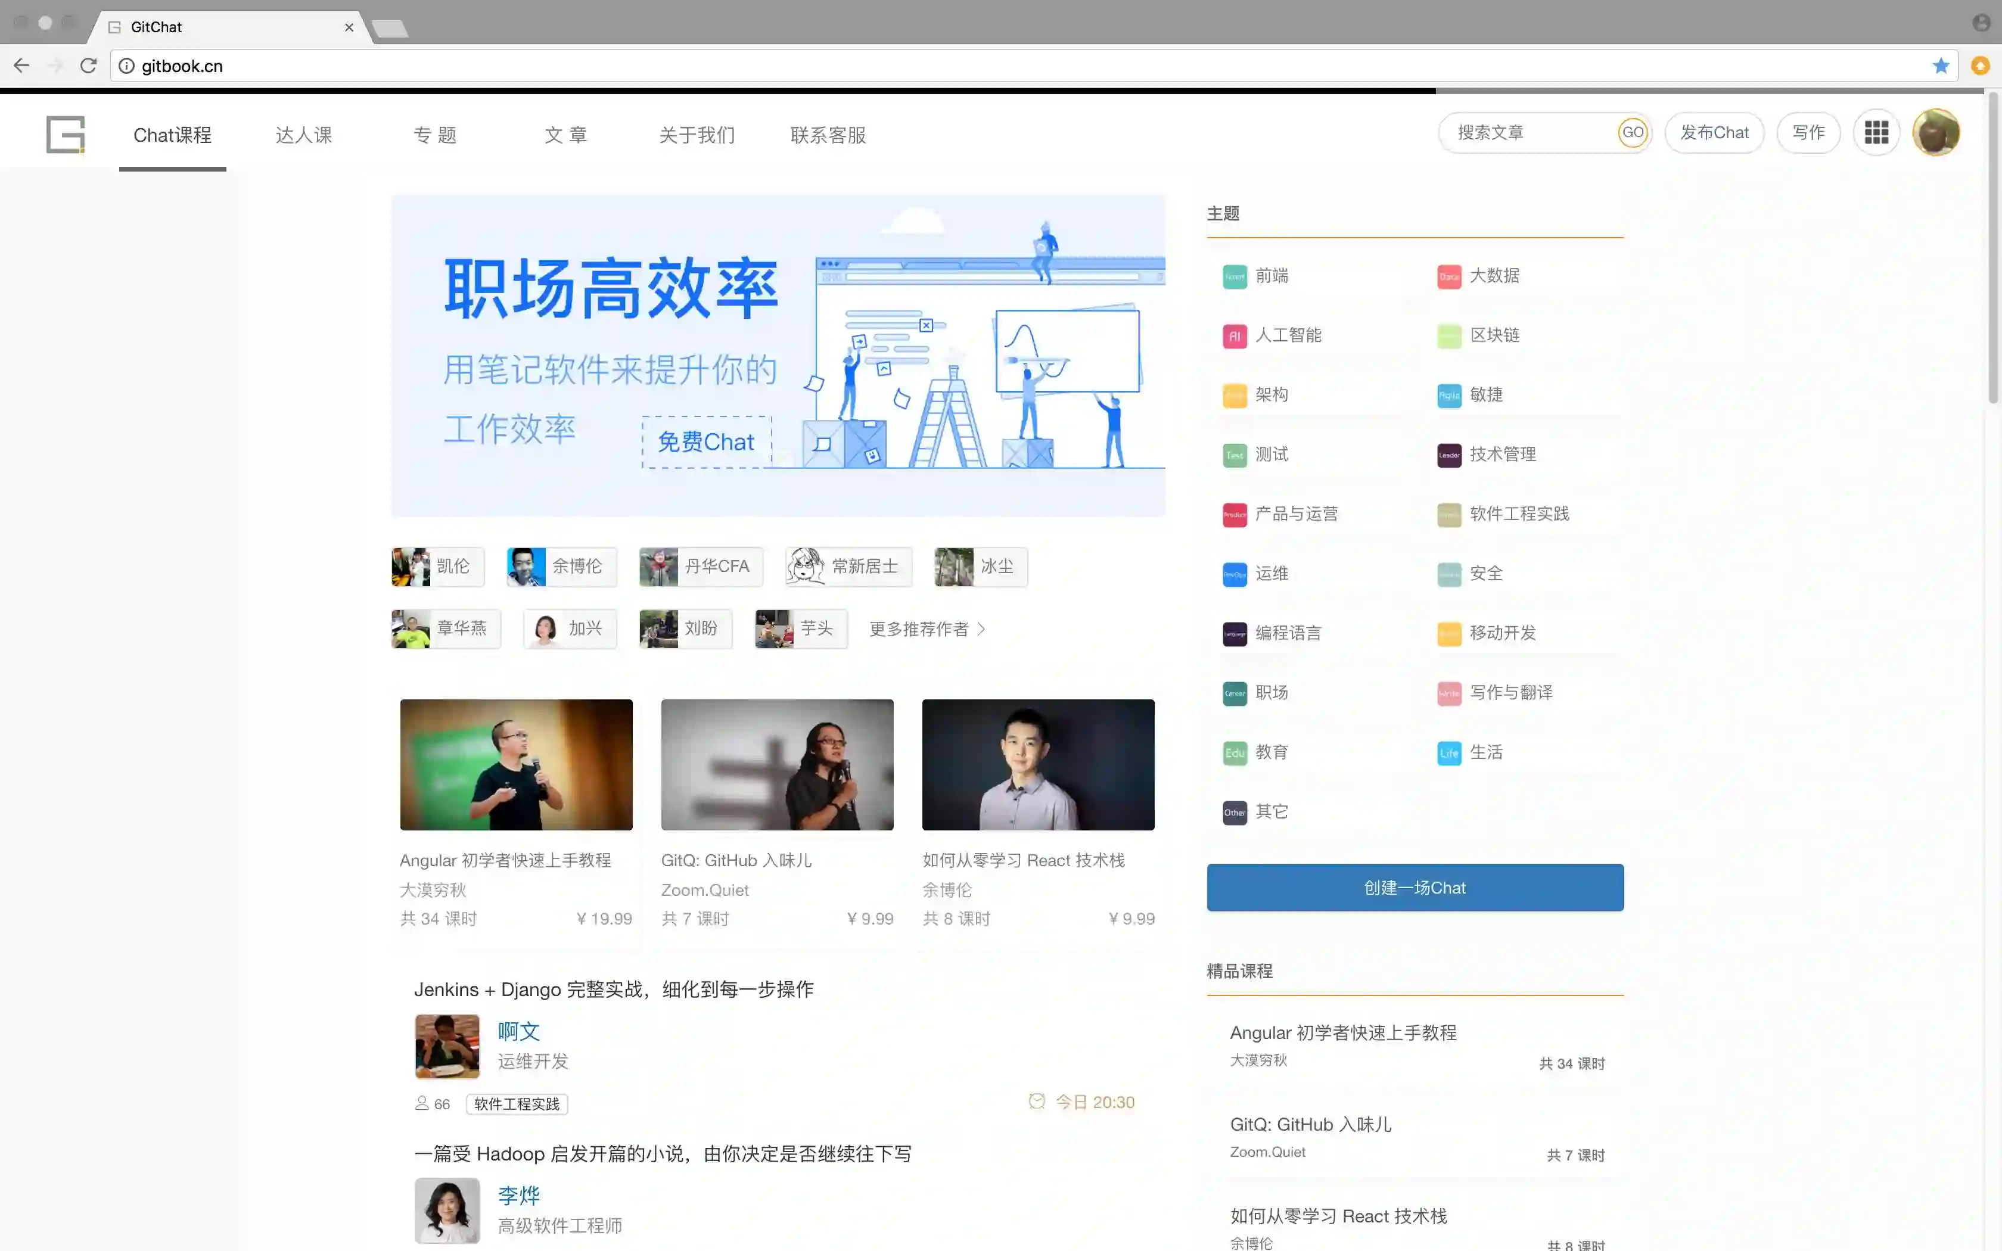Viewport: 2002px width, 1251px height.
Task: Open the 其它 Other topic icon
Action: click(x=1235, y=813)
